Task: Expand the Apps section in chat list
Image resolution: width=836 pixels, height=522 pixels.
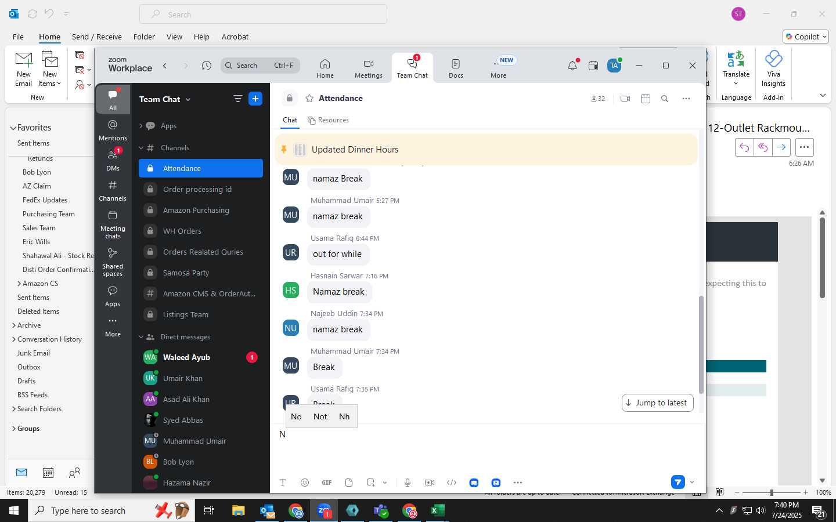Action: click(x=141, y=126)
